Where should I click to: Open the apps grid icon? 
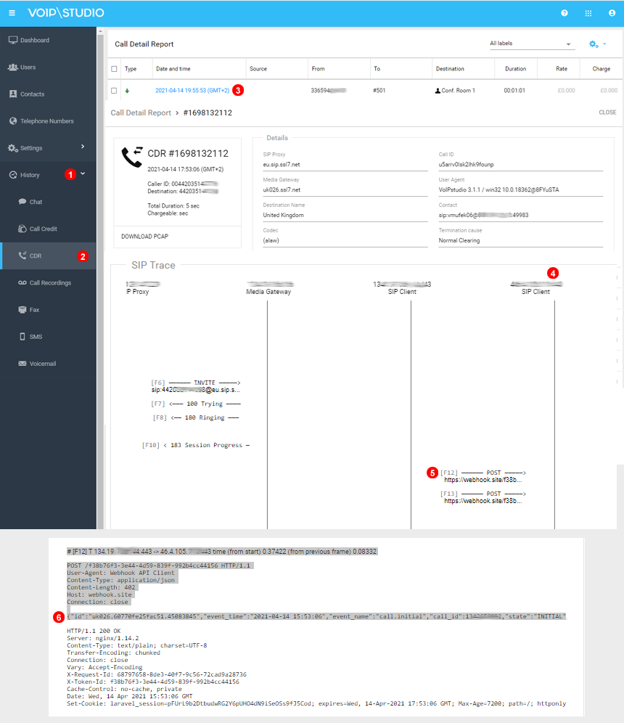click(588, 13)
